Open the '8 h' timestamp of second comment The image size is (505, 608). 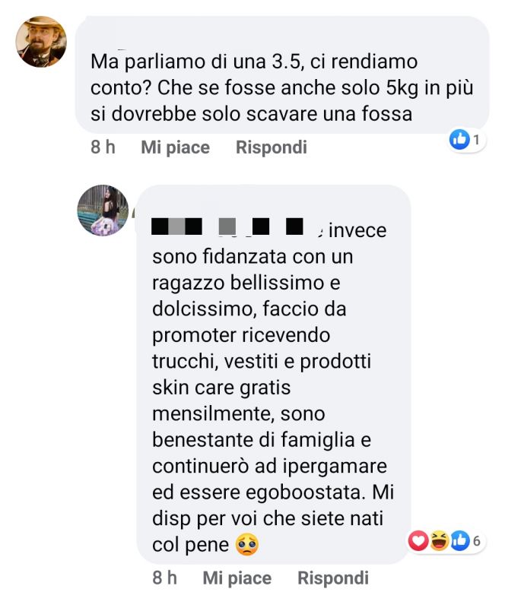[x=164, y=578]
